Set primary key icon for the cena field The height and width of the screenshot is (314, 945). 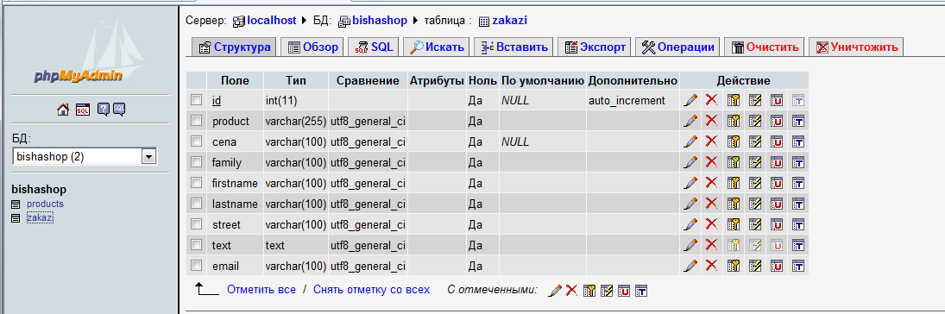point(733,141)
